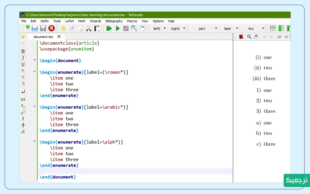Image resolution: width=310 pixels, height=194 pixels.
Task: Click the Cut scissors icon
Action: click(x=89, y=28)
